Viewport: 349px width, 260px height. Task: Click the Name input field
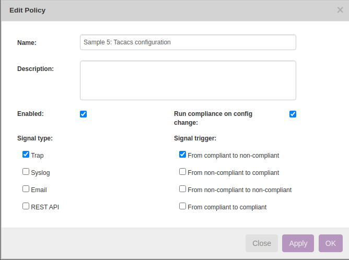[x=188, y=42]
